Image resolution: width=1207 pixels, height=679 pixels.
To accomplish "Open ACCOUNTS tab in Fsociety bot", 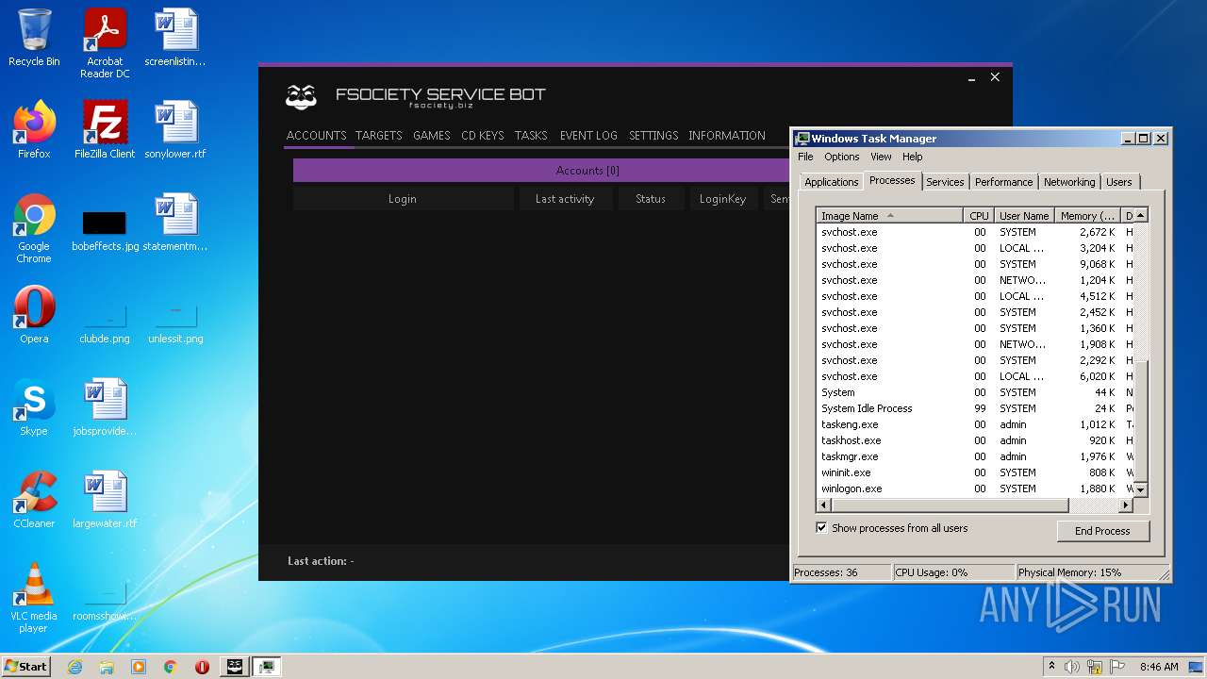I will pyautogui.click(x=317, y=136).
